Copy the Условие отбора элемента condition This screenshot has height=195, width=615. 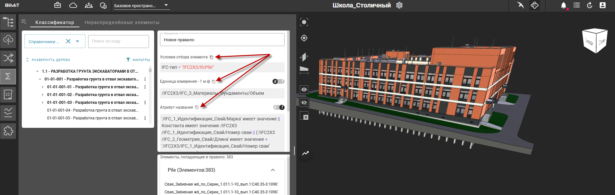pos(211,57)
